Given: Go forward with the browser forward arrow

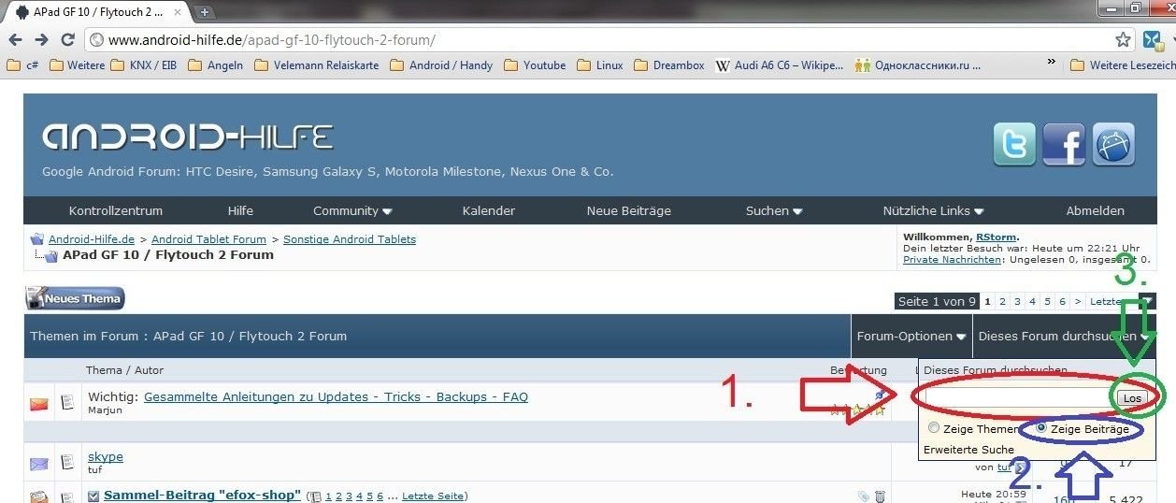Looking at the screenshot, I should click(x=41, y=40).
